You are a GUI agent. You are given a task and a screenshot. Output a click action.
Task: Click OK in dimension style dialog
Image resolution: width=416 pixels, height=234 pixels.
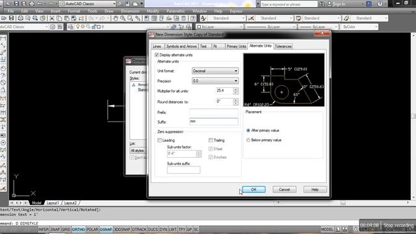point(253,189)
